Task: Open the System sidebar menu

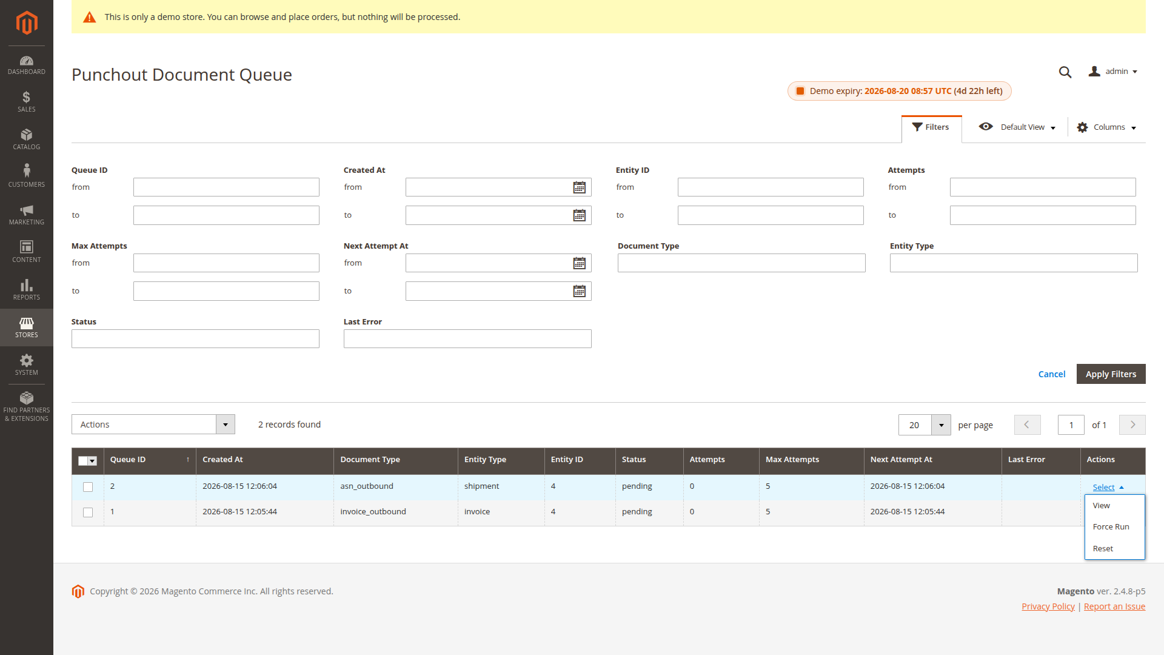Action: 27,365
